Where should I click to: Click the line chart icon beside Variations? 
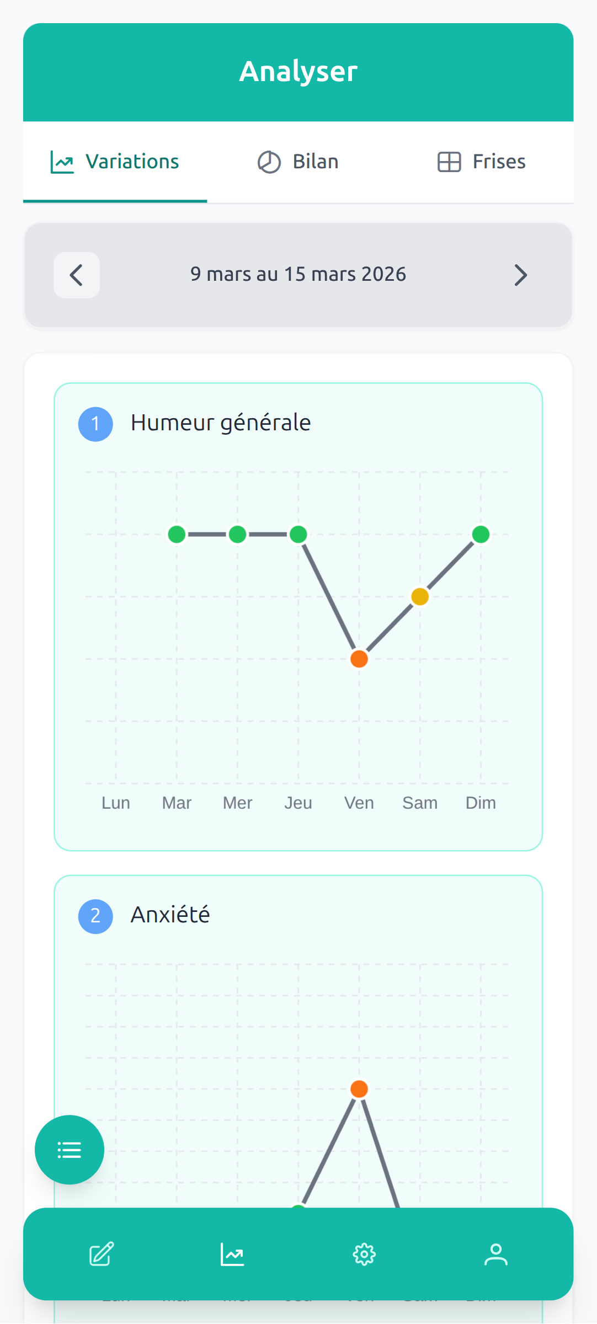tap(62, 161)
